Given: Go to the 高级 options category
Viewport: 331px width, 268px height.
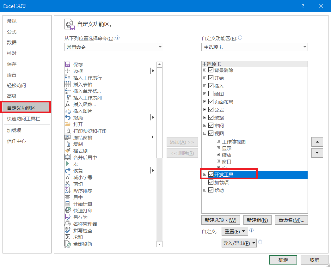Looking at the screenshot, I should coord(27,96).
